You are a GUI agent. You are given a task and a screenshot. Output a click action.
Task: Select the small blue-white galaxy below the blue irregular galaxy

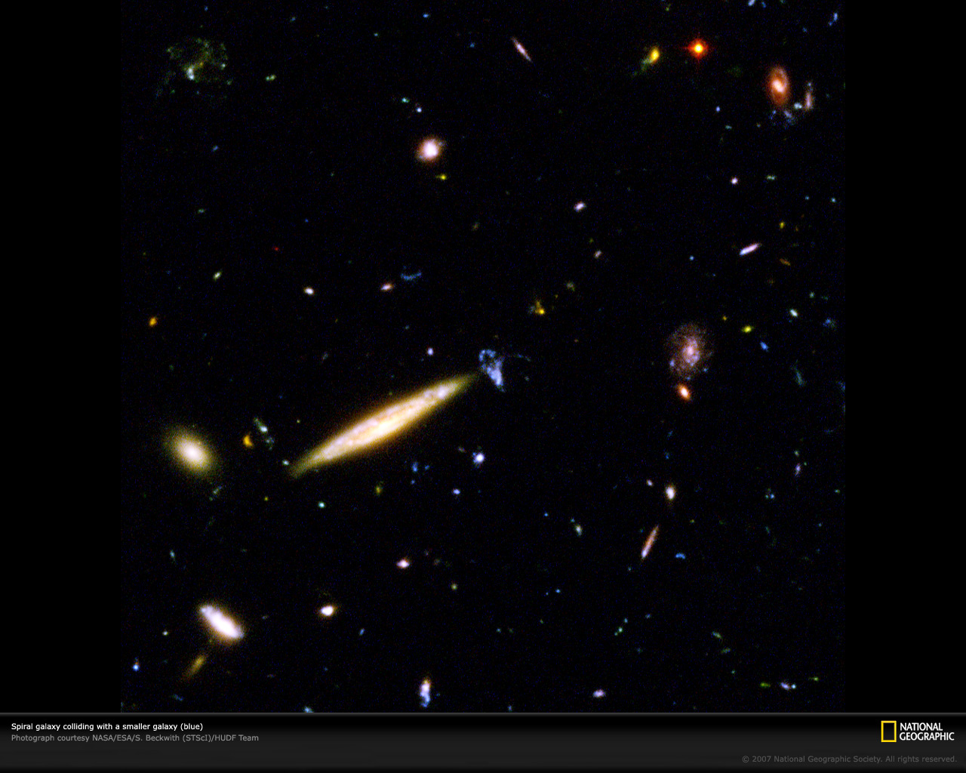pyautogui.click(x=478, y=457)
